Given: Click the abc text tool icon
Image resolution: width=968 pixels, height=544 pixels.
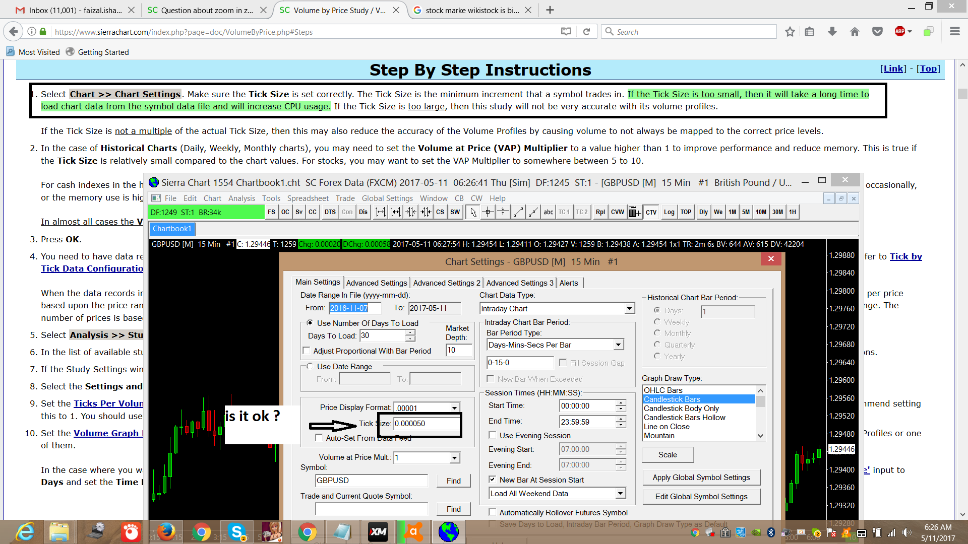Looking at the screenshot, I should point(548,212).
